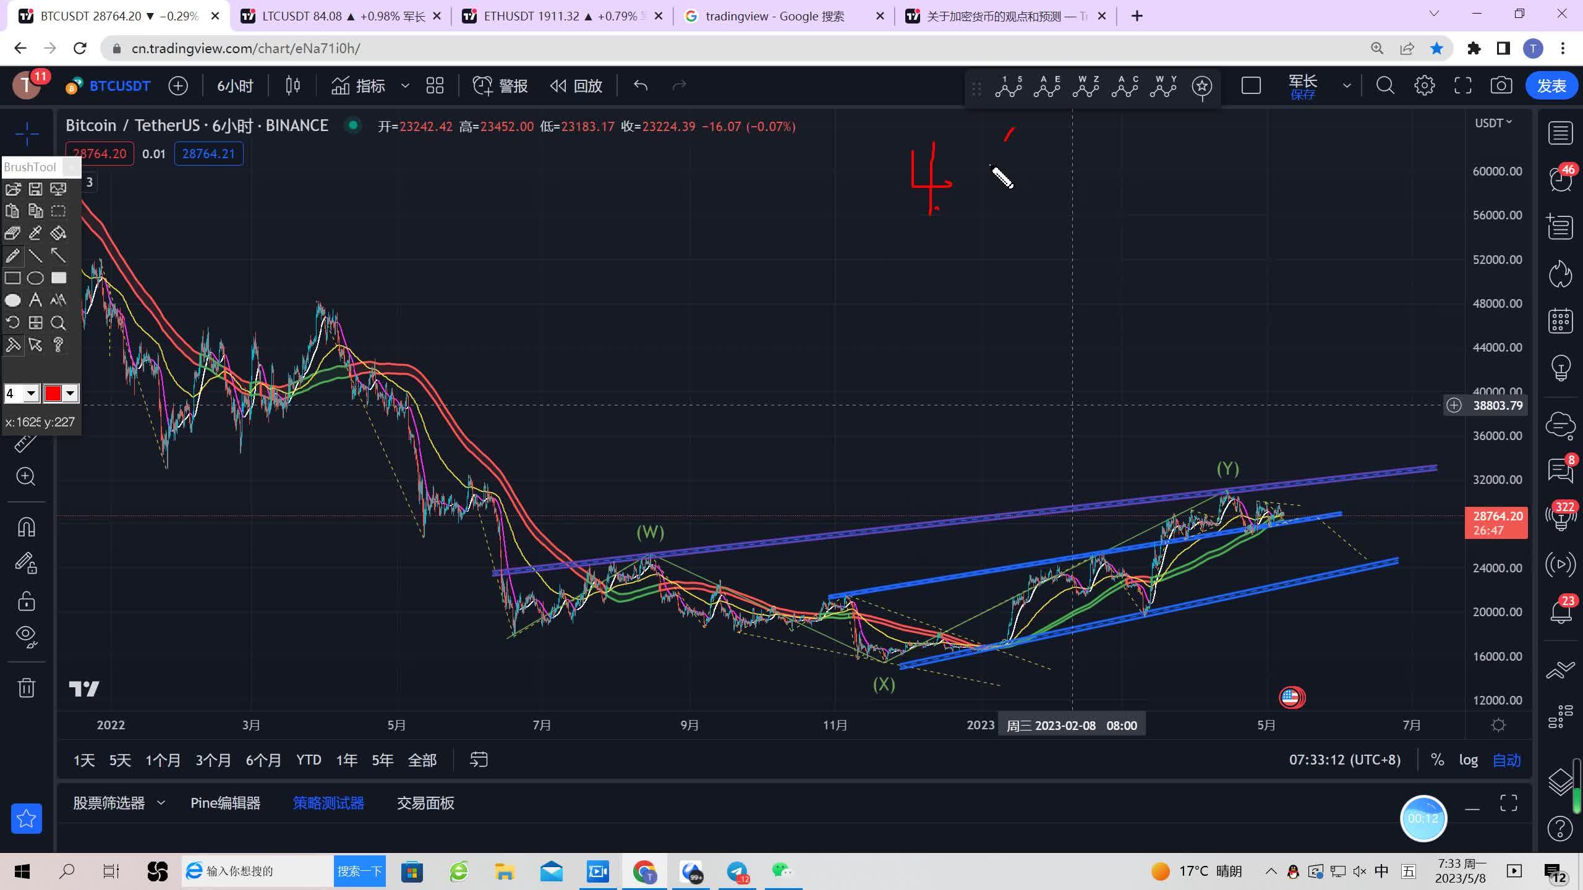Show hidden system tray icons chevron
Viewport: 1583px width, 890px height.
coord(1271,871)
